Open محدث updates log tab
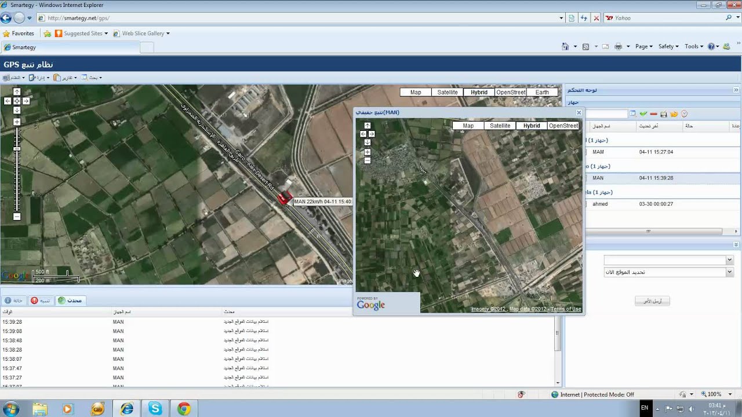 (71, 300)
